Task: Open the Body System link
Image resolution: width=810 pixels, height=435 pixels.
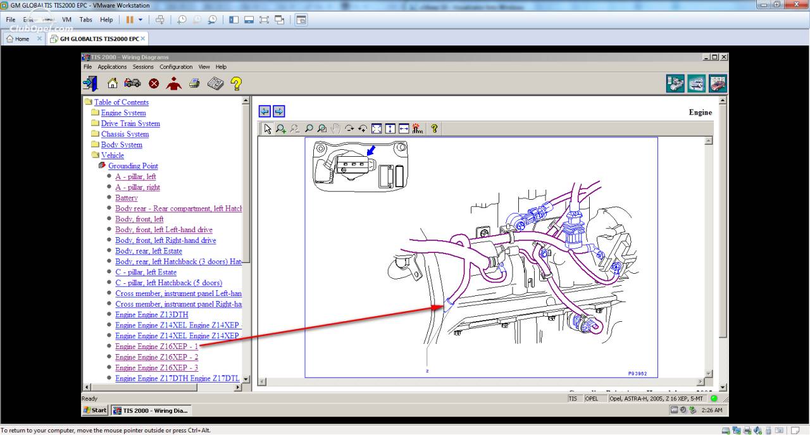Action: click(121, 145)
